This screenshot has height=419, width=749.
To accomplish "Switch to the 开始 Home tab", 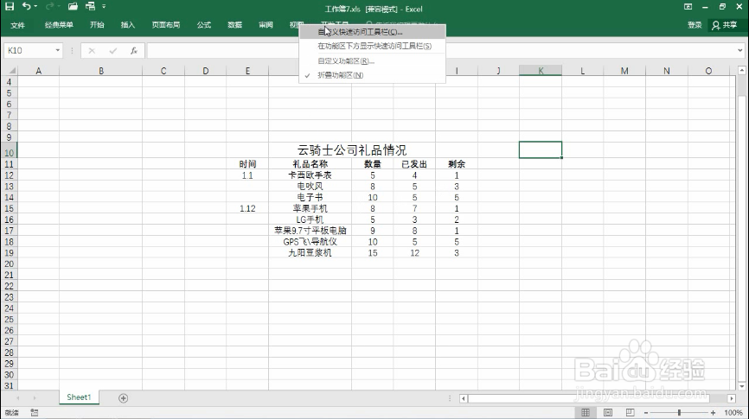I will click(97, 25).
